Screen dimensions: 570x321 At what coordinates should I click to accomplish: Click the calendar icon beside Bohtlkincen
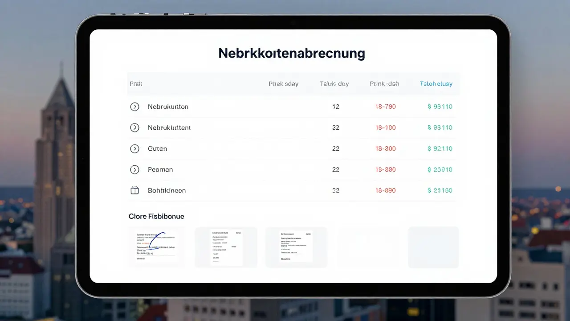click(x=134, y=190)
